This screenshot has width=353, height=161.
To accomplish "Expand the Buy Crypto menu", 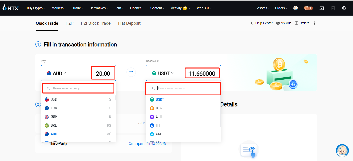I will tap(36, 8).
